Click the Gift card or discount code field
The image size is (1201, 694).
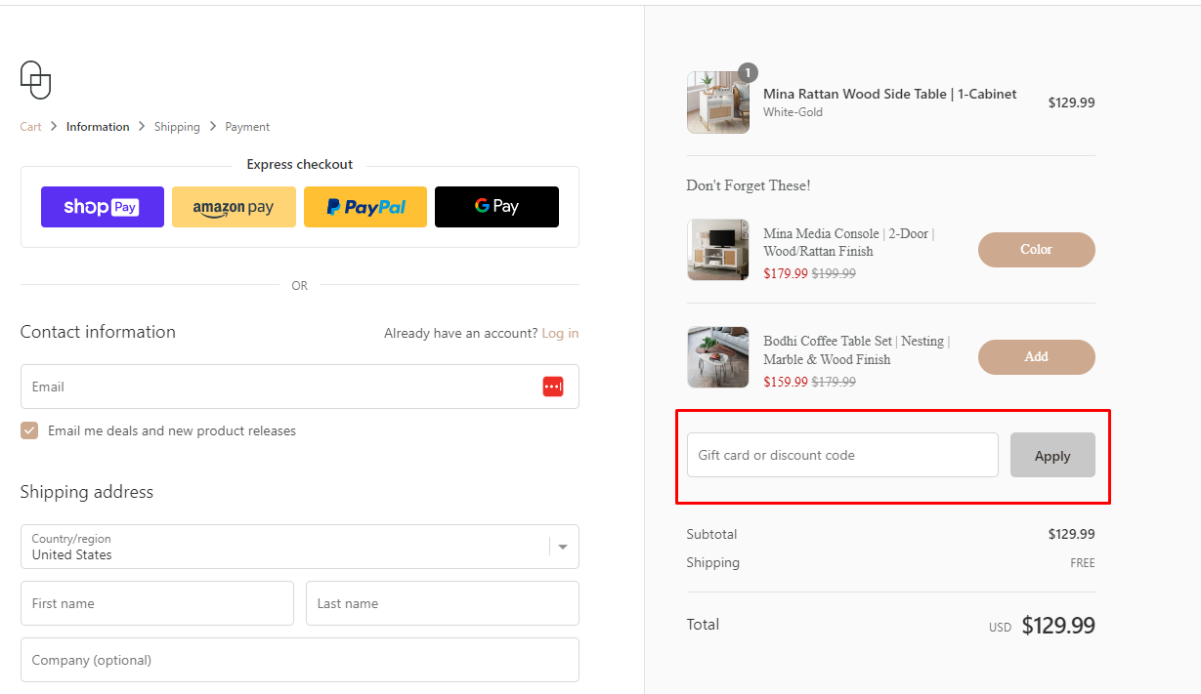(x=842, y=455)
